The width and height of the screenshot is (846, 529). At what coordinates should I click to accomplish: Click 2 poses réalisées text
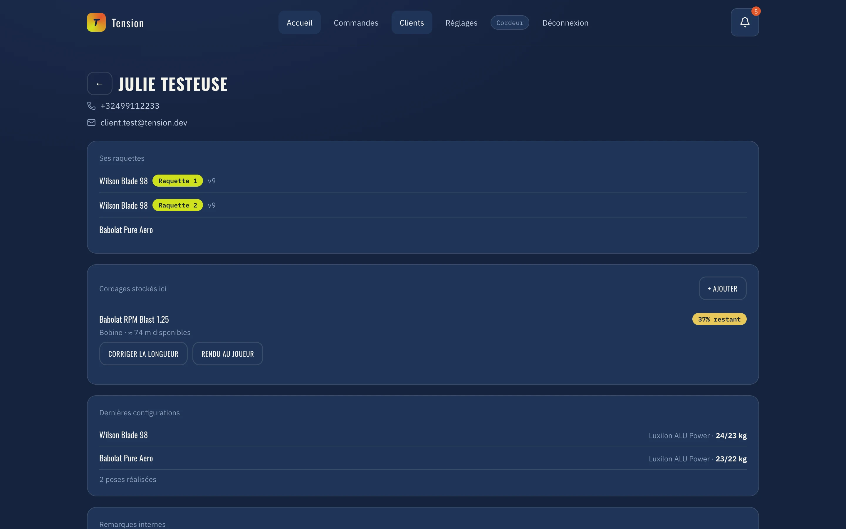[127, 479]
